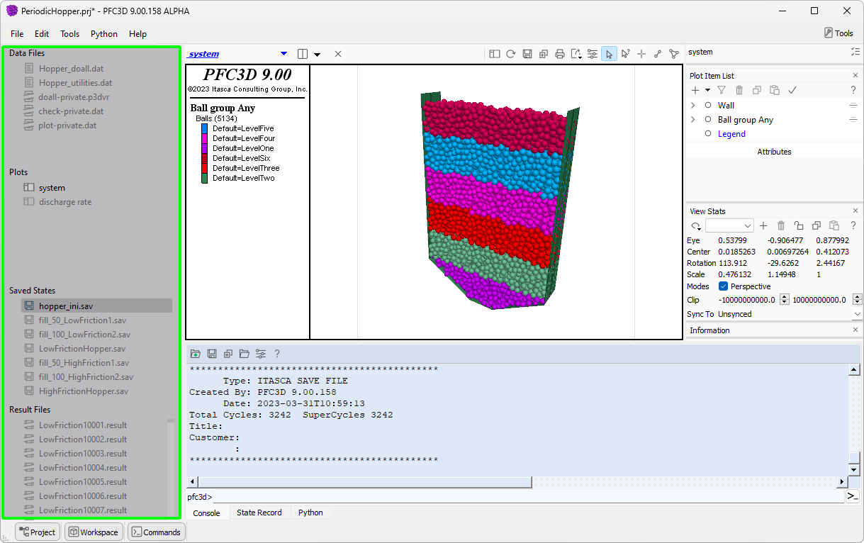Image resolution: width=864 pixels, height=543 pixels.
Task: Click the control panel toggle icon in plot toolbar
Action: pos(494,54)
